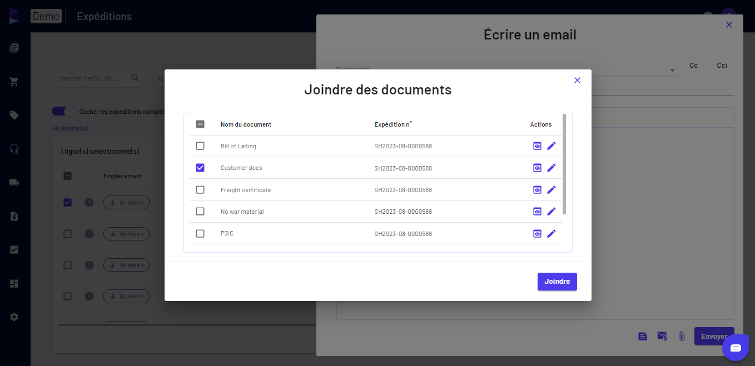
Task: Click the Cc link
Action: [694, 66]
